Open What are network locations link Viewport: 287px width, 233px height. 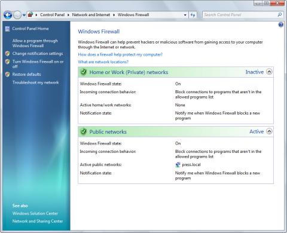coord(103,62)
